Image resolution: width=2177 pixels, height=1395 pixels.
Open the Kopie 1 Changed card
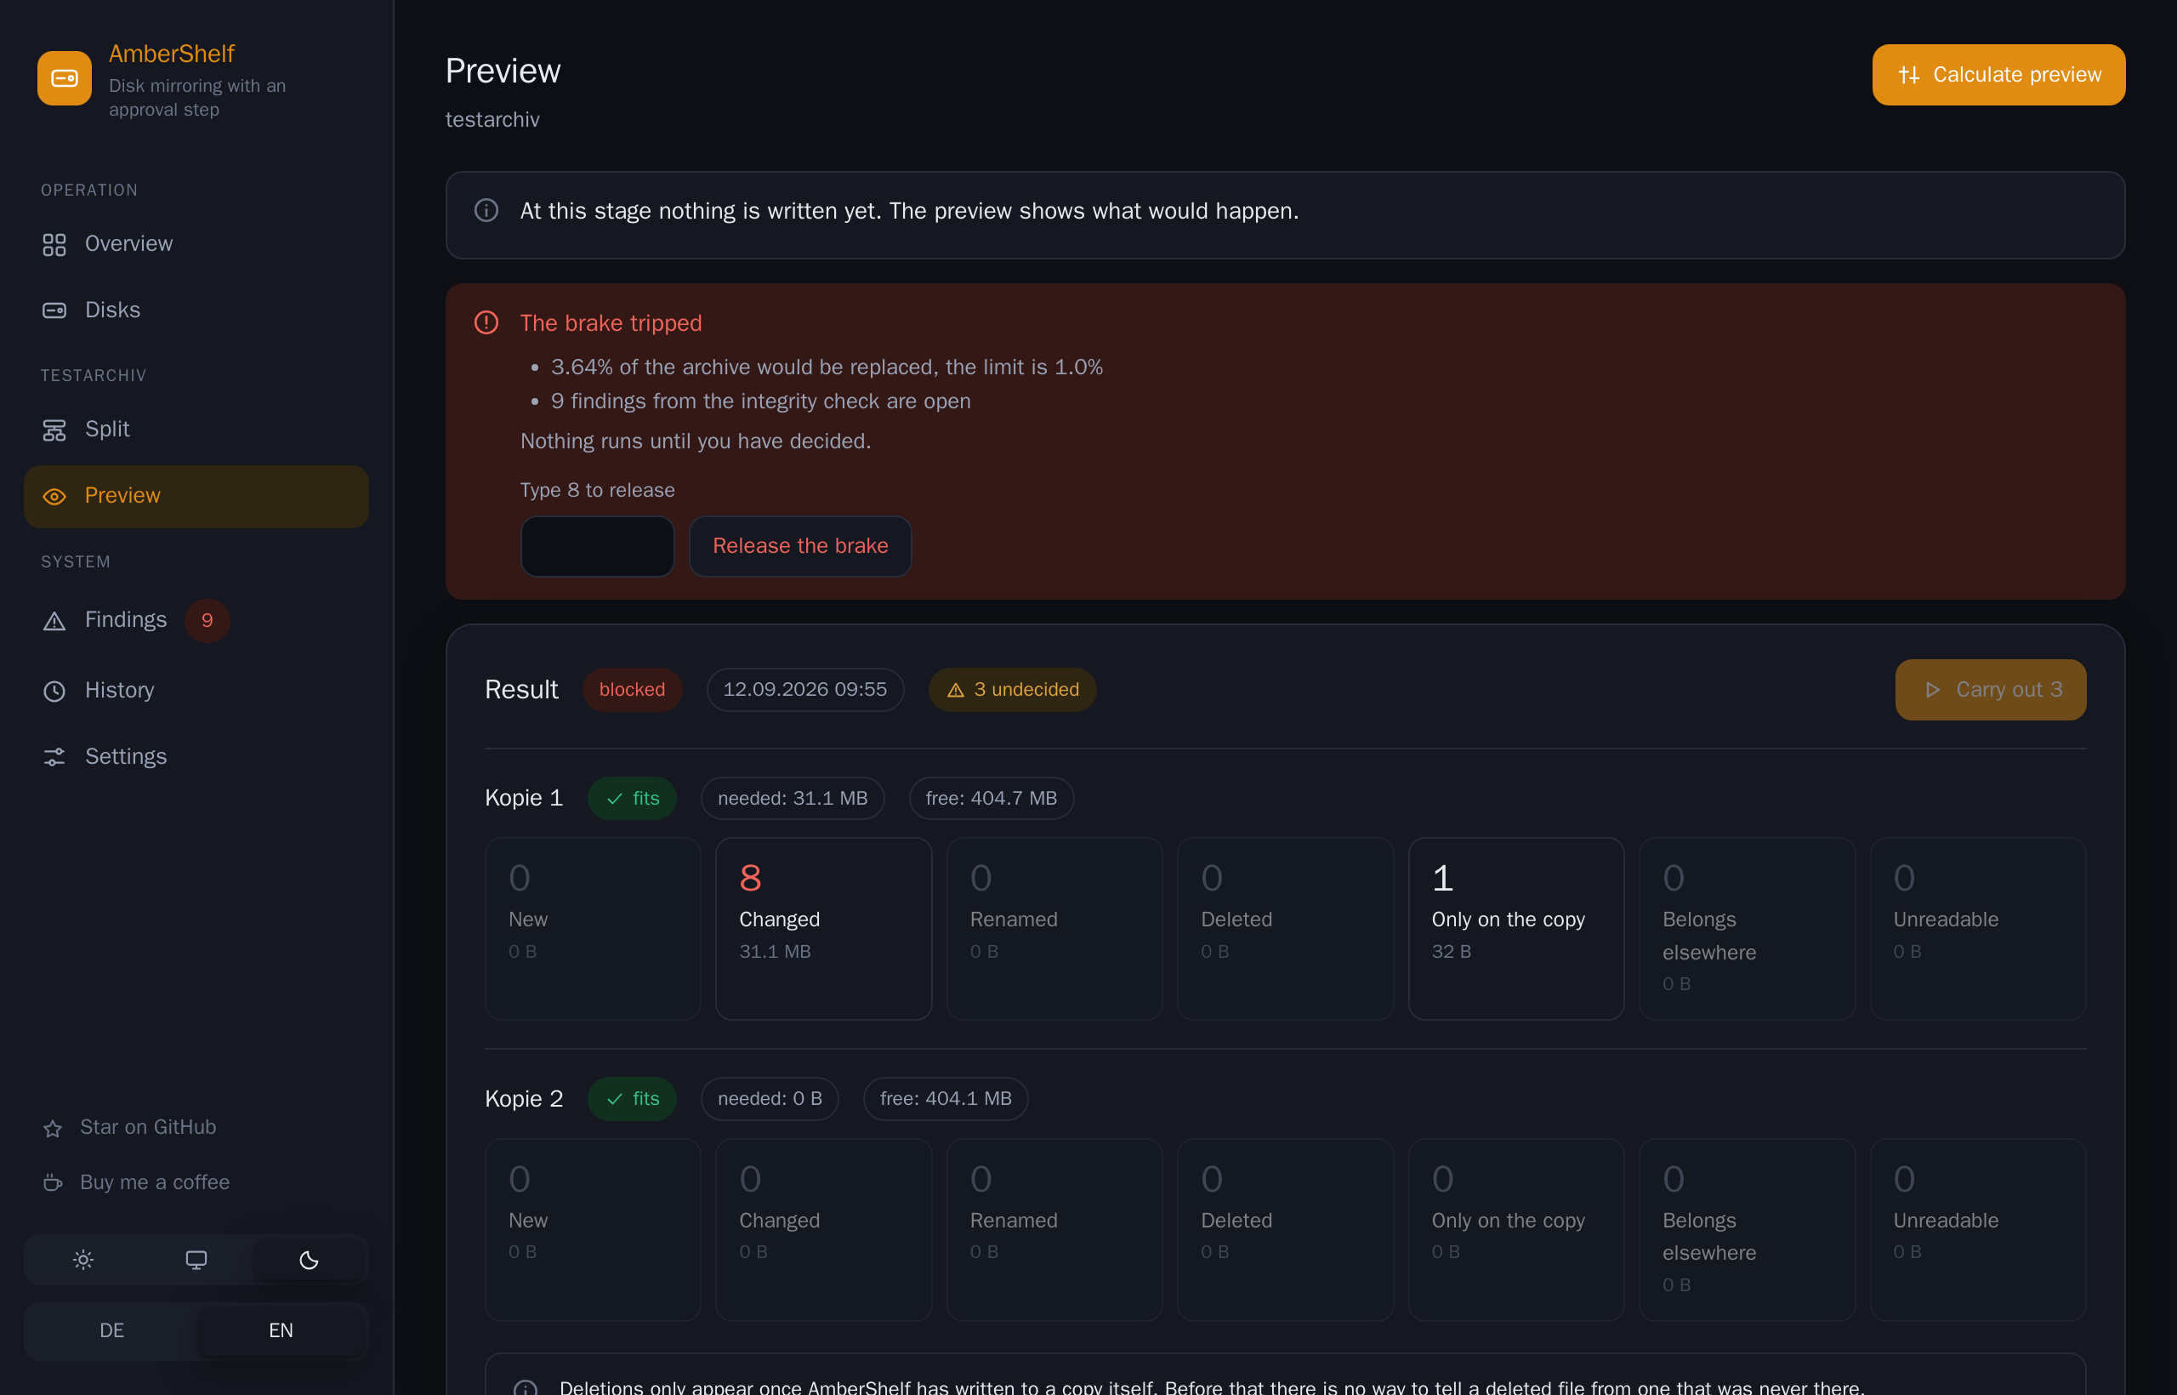click(823, 930)
